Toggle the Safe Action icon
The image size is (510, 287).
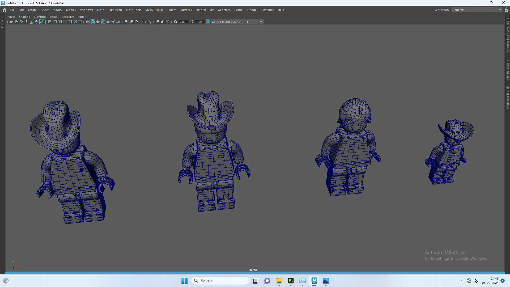(x=75, y=22)
